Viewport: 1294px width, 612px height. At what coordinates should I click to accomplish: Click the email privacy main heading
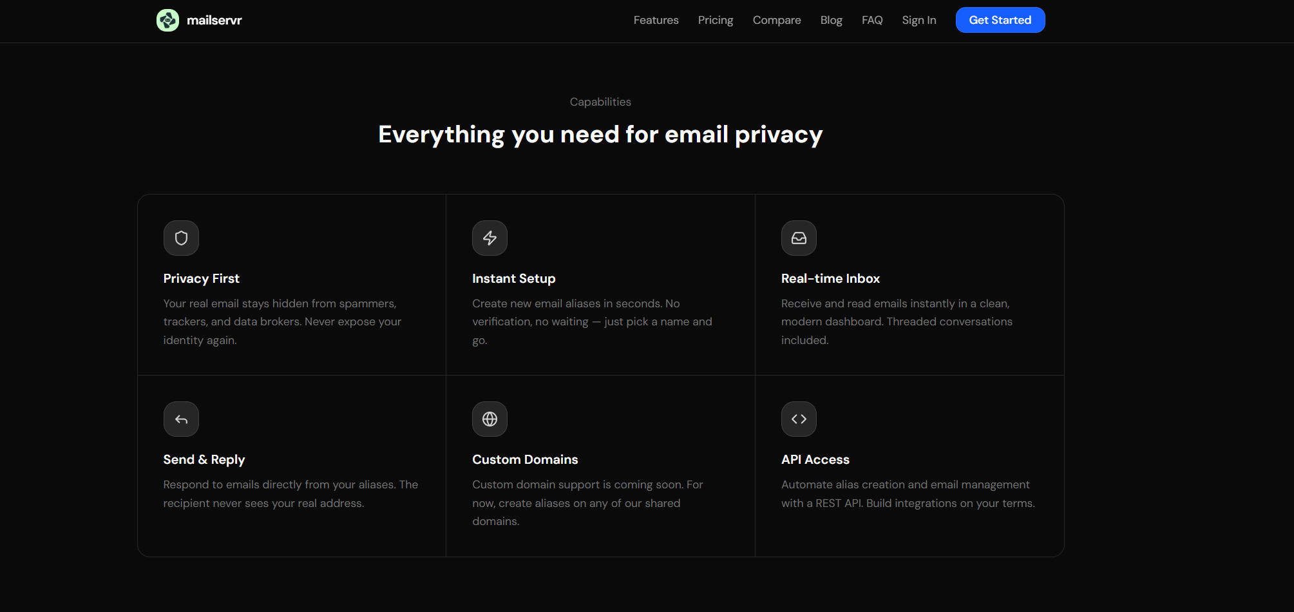pos(600,134)
